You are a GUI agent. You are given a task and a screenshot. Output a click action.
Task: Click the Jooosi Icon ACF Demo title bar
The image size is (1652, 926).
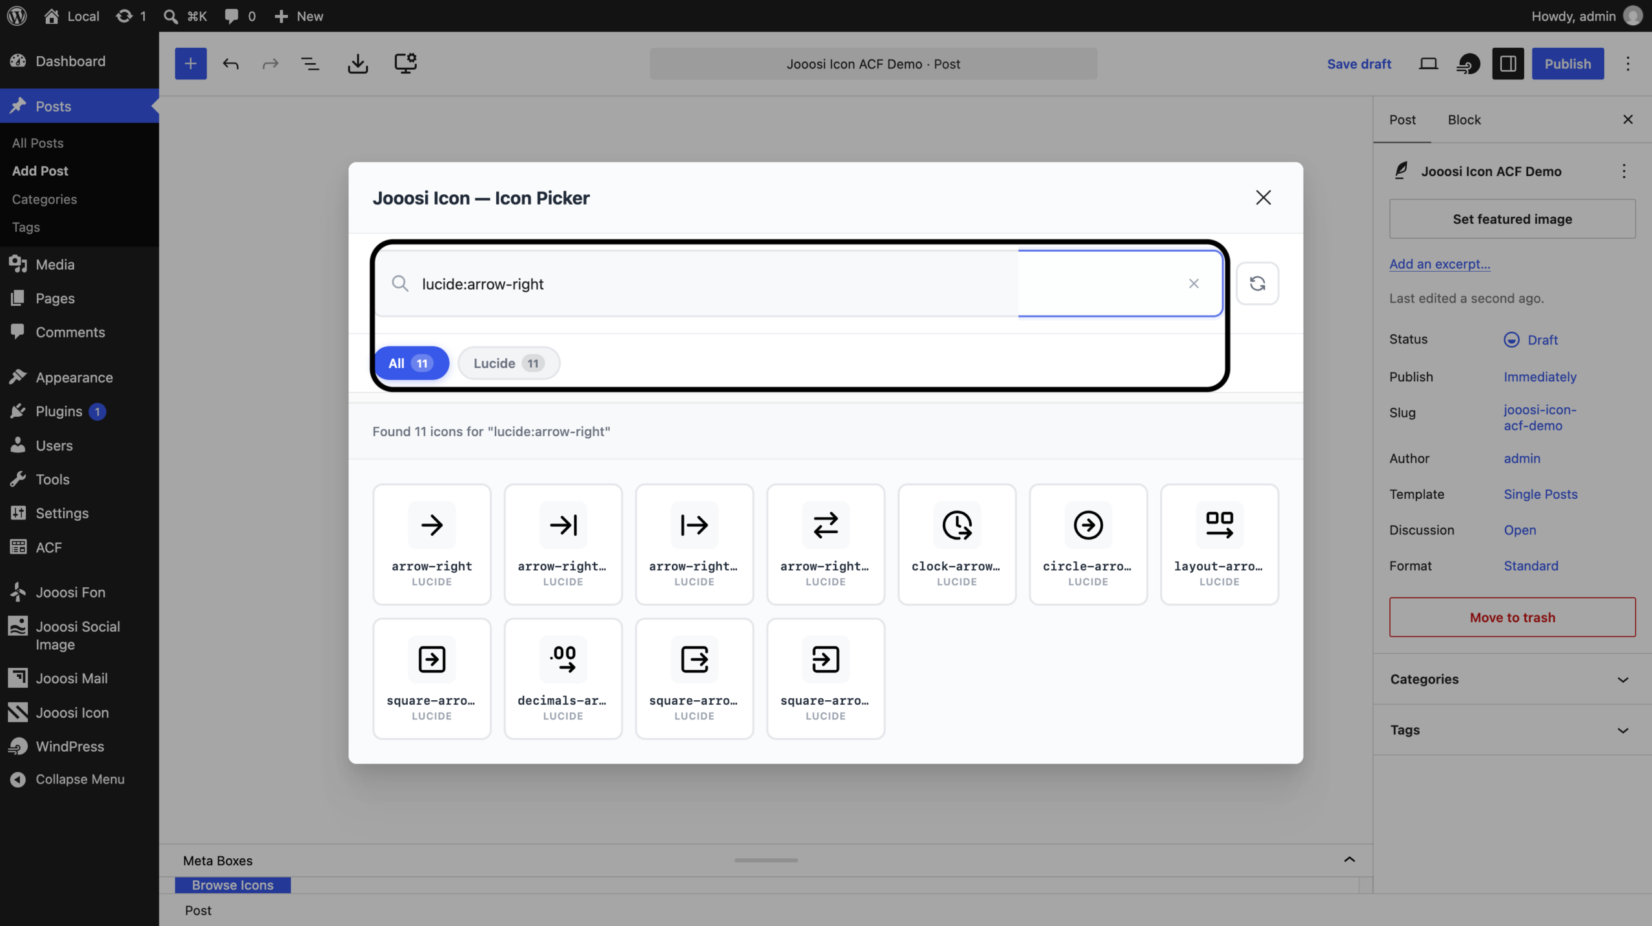click(873, 64)
